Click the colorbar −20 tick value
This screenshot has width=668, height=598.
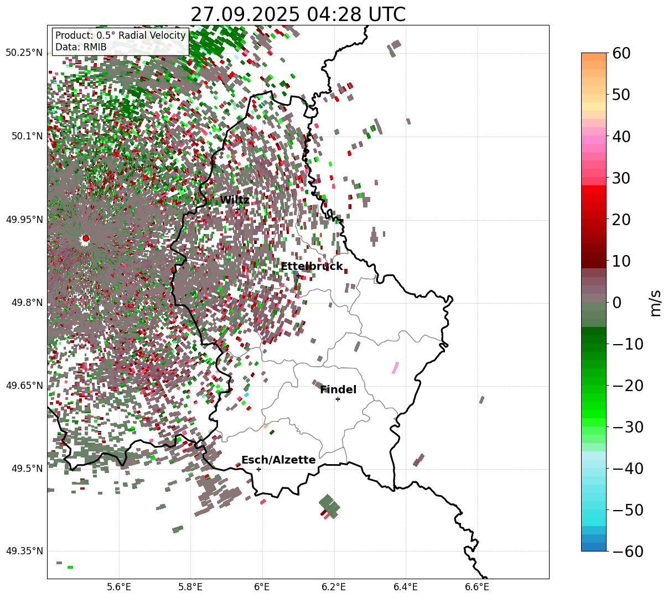click(x=627, y=386)
